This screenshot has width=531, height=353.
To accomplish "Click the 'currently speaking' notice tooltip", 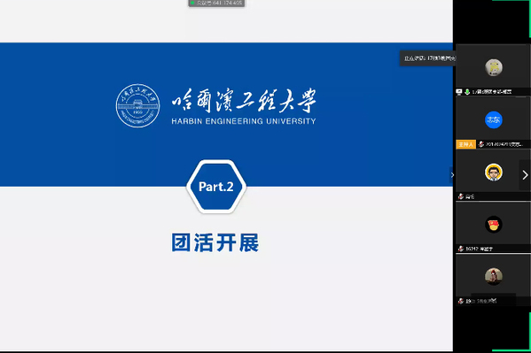I will pyautogui.click(x=427, y=58).
